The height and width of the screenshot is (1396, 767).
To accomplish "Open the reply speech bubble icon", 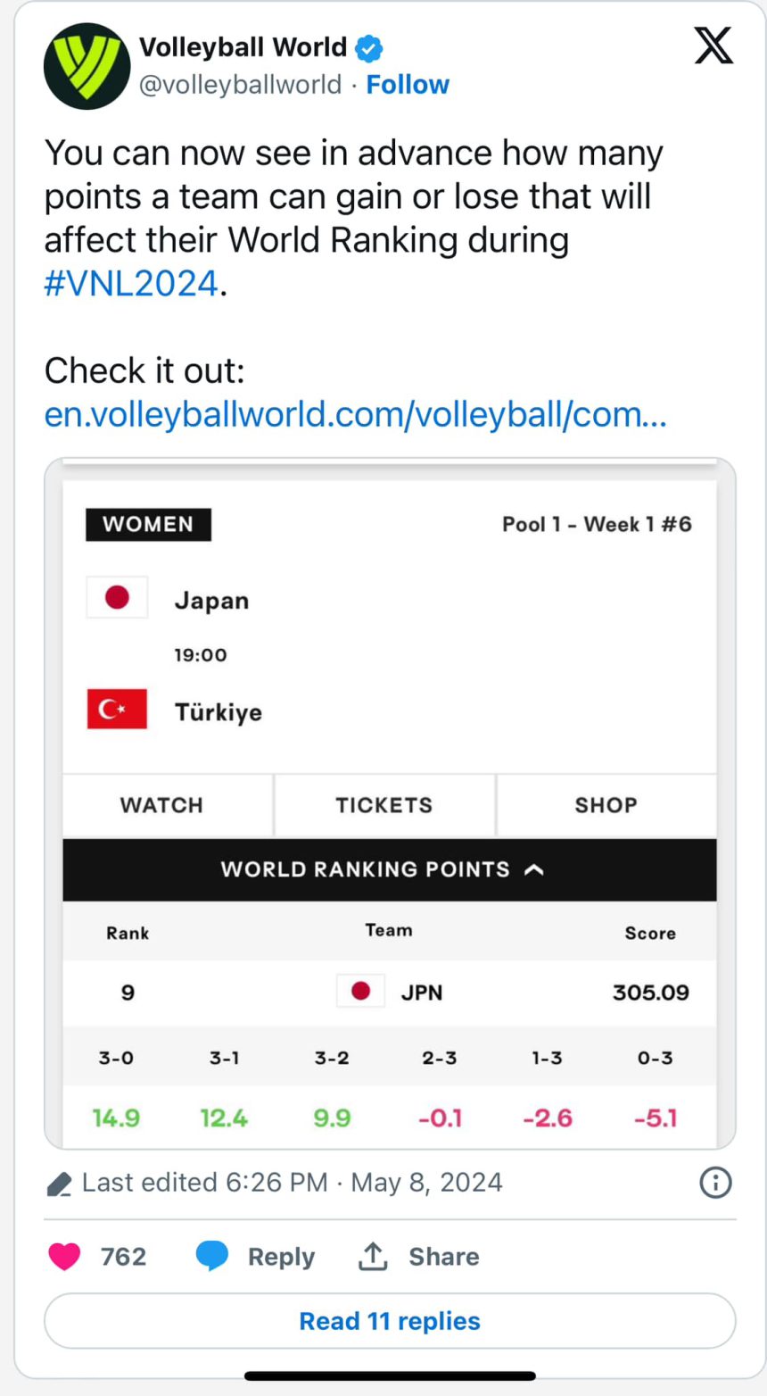I will point(213,1256).
